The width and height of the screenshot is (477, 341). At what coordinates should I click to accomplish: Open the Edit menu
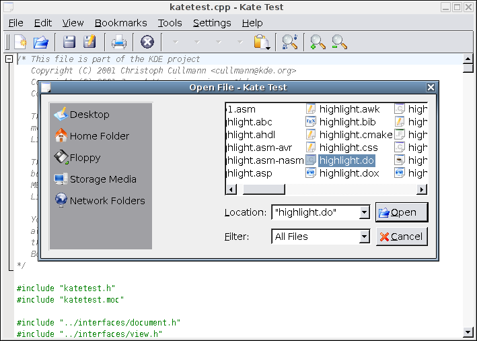pyautogui.click(x=43, y=23)
